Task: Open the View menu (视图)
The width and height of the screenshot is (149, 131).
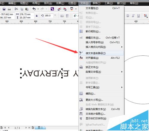Action: (24, 3)
